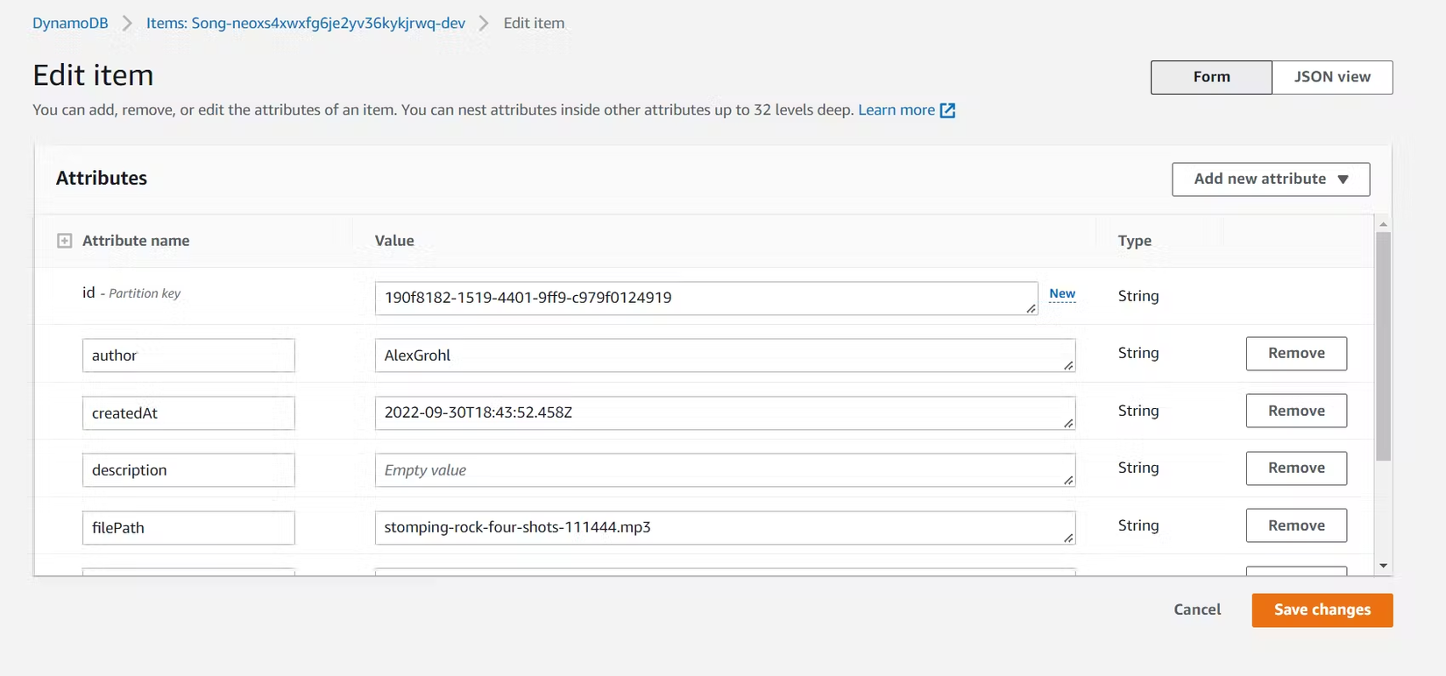The width and height of the screenshot is (1446, 676).
Task: Switch to JSON view
Action: tap(1331, 77)
